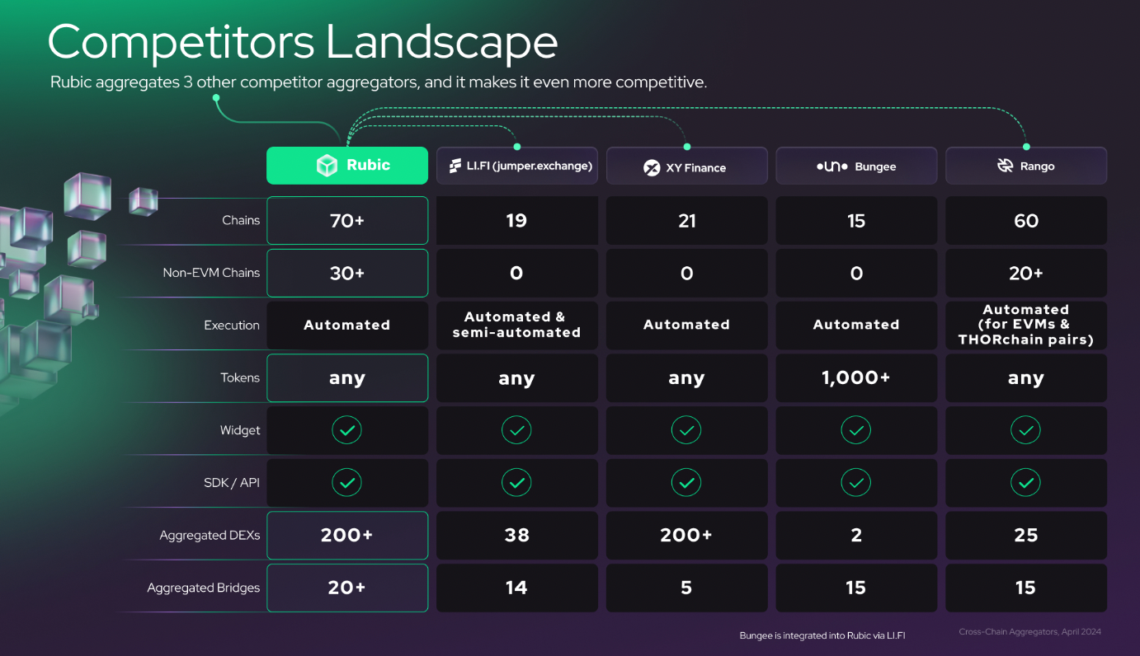Click the Rubic Chains 70+ cell

click(347, 221)
